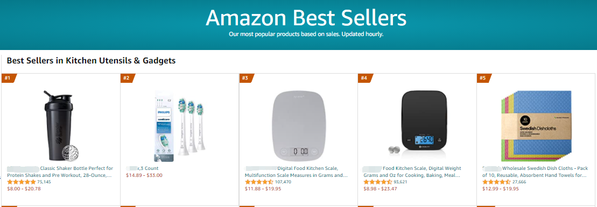597x207 pixels.
Task: Click the #2 bestseller rank badge
Action: coord(128,78)
